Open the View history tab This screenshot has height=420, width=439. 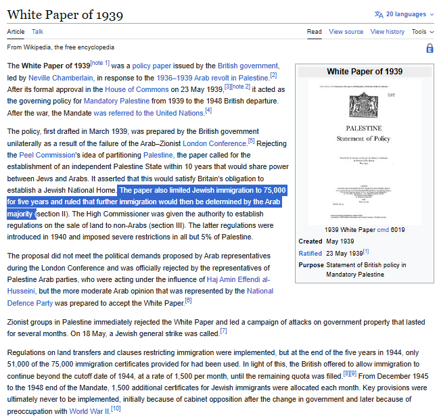coord(387,32)
